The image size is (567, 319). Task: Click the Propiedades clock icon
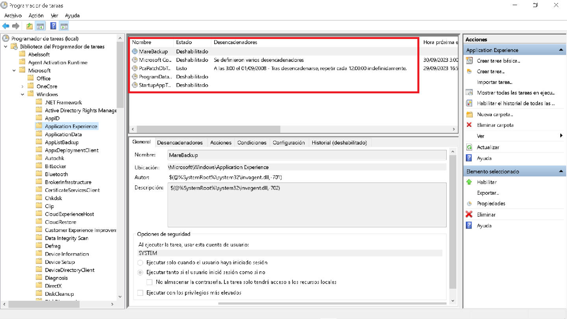coord(469,204)
